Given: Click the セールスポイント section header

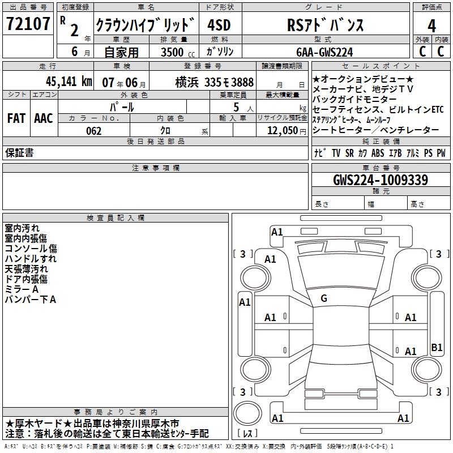Looking at the screenshot, I should [x=381, y=66].
